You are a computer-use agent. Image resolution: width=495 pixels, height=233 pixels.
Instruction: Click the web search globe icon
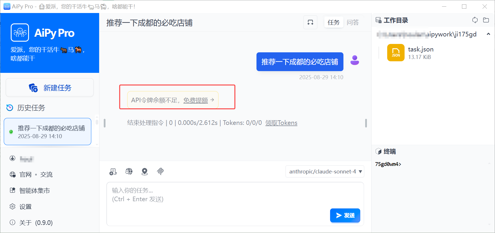pyautogui.click(x=129, y=172)
